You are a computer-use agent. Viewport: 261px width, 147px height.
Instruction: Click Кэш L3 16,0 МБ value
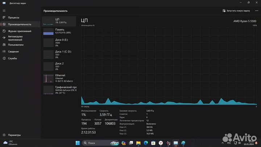click(x=150, y=134)
